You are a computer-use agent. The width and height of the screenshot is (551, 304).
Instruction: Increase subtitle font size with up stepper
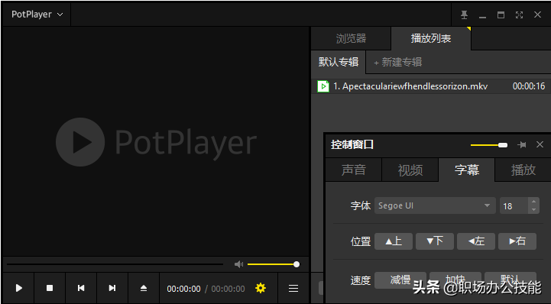pyautogui.click(x=533, y=202)
